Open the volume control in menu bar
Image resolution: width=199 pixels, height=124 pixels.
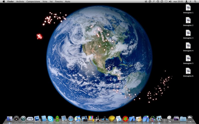point(170,1)
